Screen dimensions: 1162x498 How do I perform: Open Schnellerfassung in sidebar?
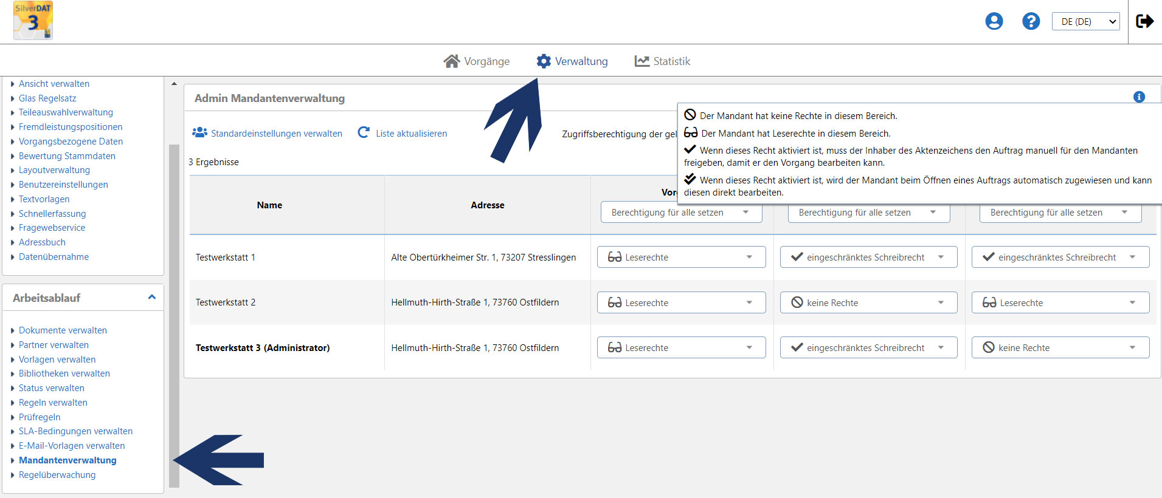[52, 214]
